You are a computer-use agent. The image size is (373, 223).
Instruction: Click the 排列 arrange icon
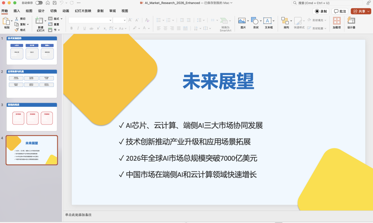(285, 21)
